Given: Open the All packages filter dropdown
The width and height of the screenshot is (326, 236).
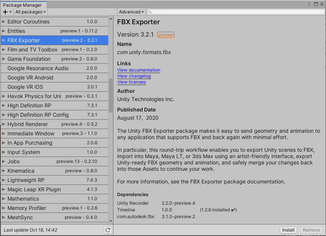Looking at the screenshot, I should (x=30, y=12).
